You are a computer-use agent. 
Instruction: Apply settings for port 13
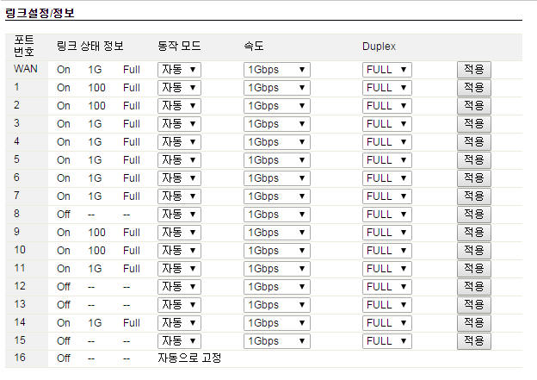474,305
